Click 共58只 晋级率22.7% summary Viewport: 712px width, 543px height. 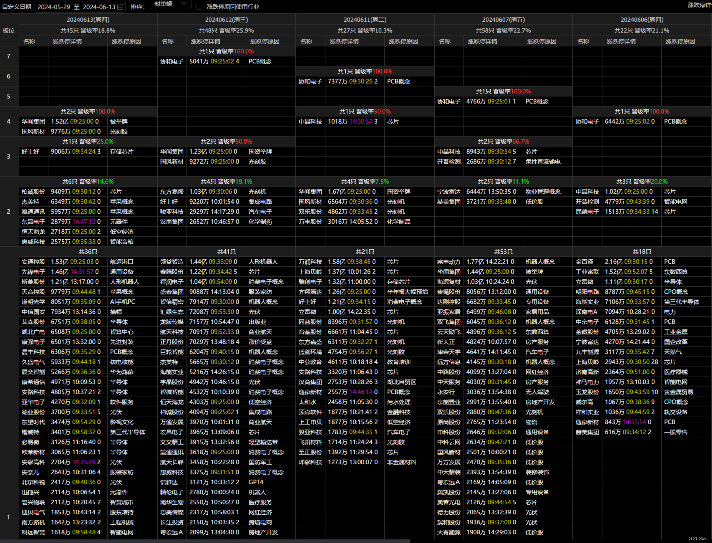[503, 31]
